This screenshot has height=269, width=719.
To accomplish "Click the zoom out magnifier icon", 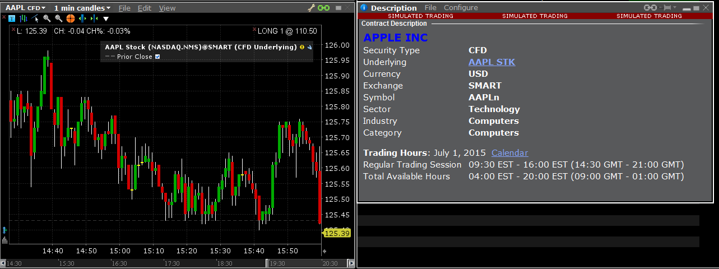I will 59,18.
